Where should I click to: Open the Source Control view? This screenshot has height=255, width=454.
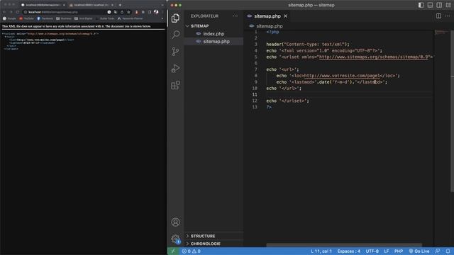pyautogui.click(x=175, y=52)
